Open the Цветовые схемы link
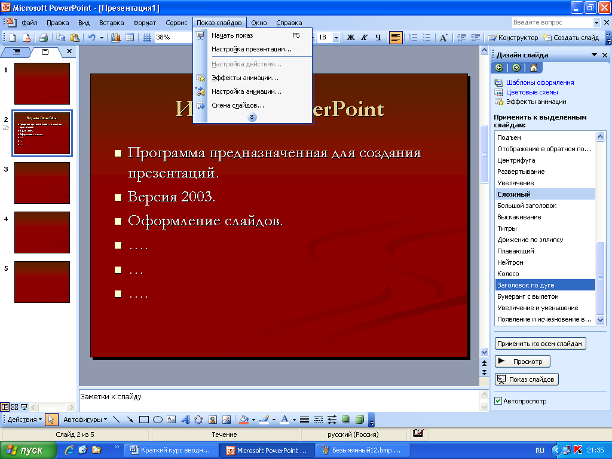The width and height of the screenshot is (612, 459). point(532,92)
